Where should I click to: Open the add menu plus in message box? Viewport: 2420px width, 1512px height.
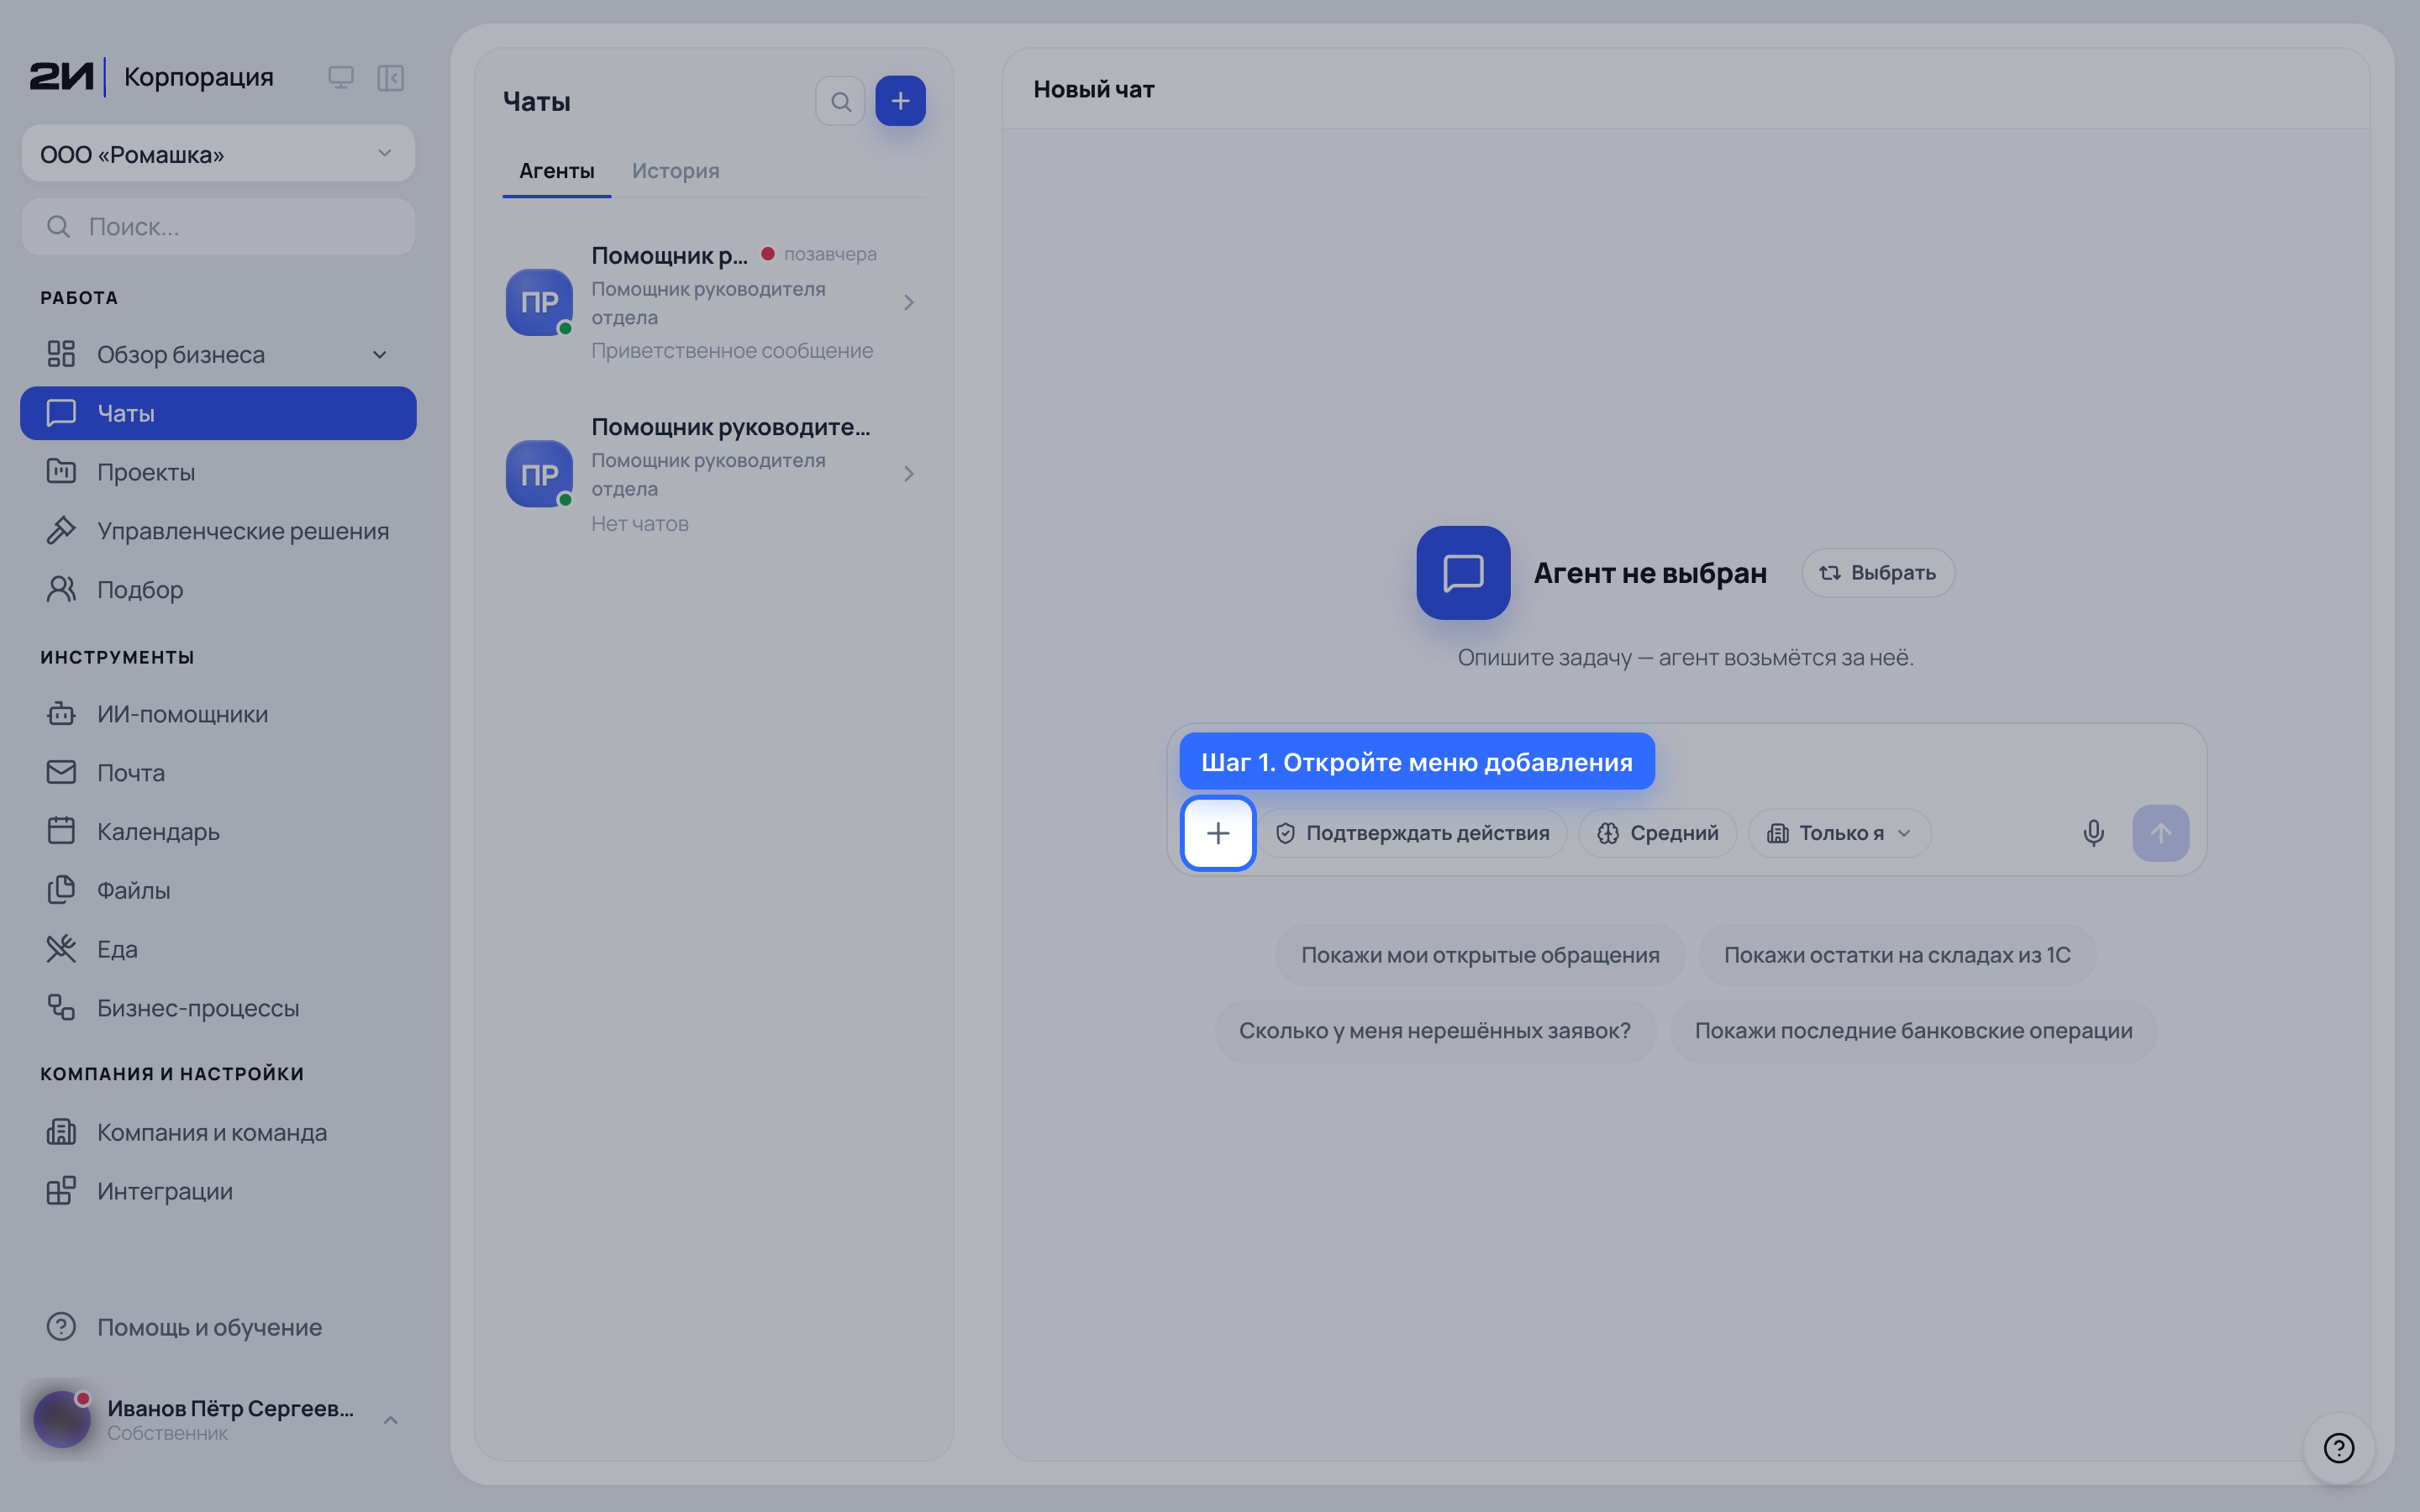[1217, 833]
